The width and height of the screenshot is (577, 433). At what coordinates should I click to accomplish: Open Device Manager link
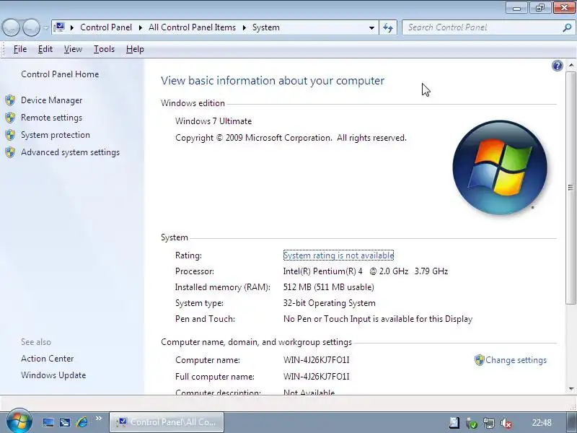(x=51, y=100)
